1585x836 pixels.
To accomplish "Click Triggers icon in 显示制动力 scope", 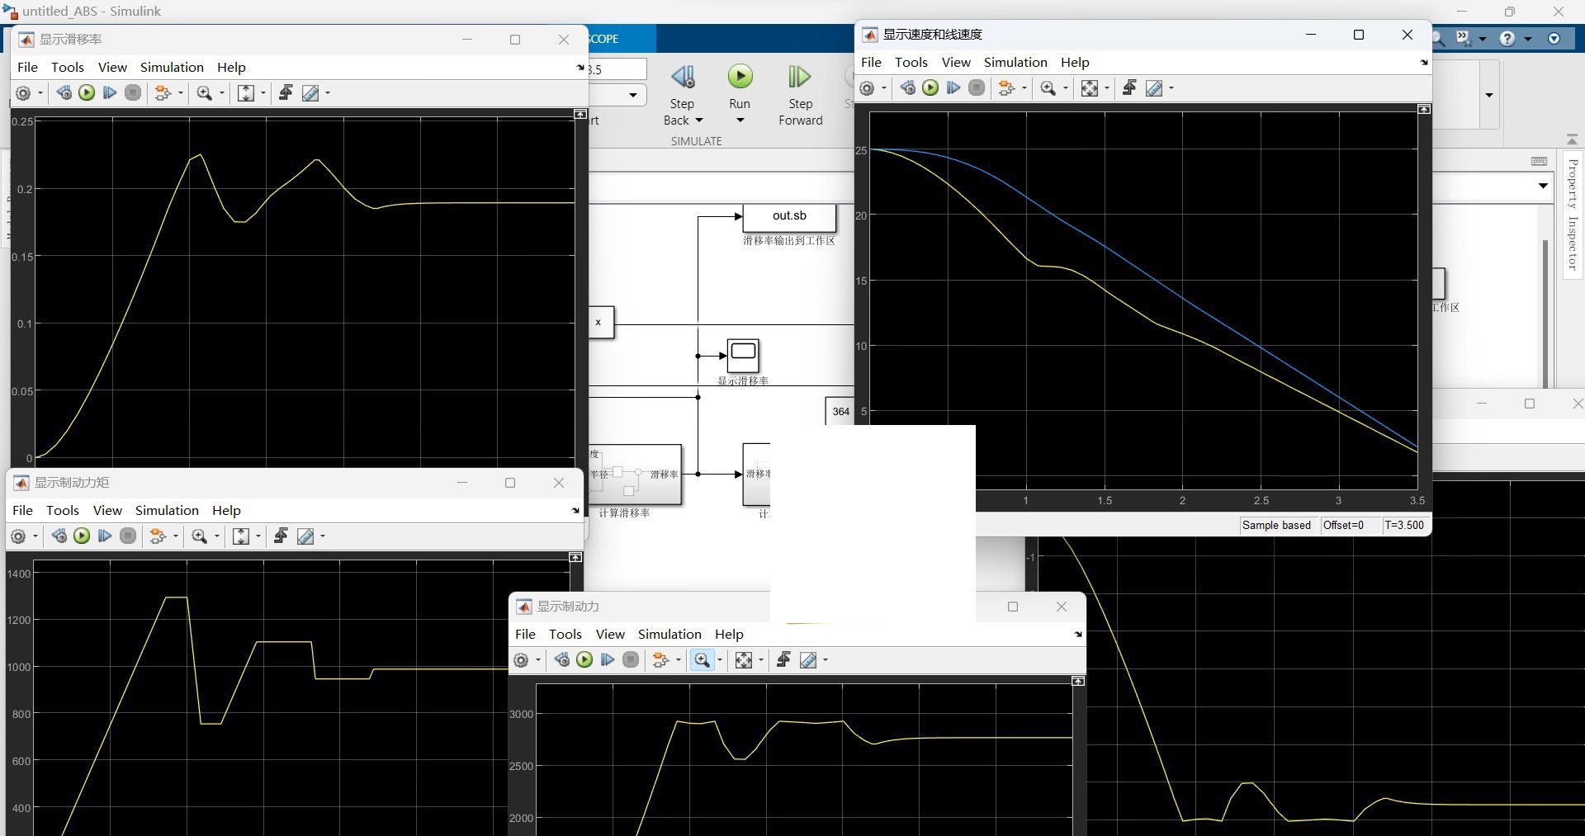I will pos(783,659).
